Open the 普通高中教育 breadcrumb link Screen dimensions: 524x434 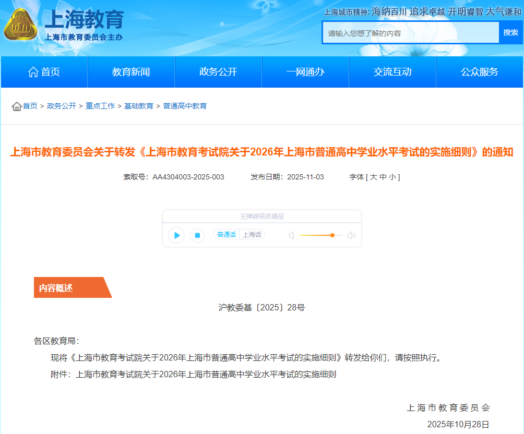(x=185, y=106)
